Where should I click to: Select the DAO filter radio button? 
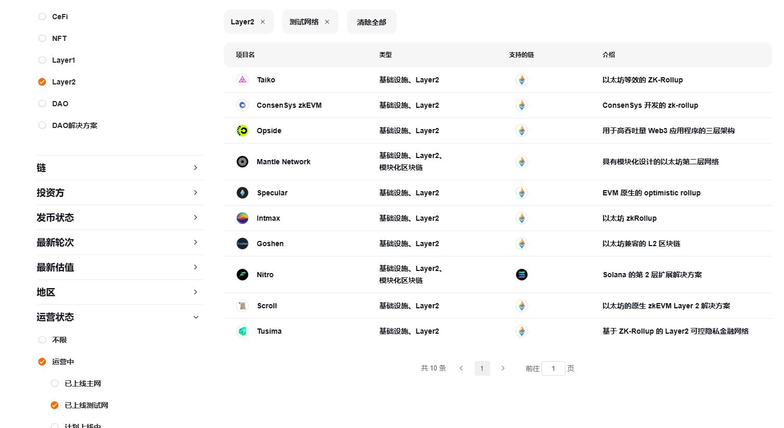click(42, 103)
